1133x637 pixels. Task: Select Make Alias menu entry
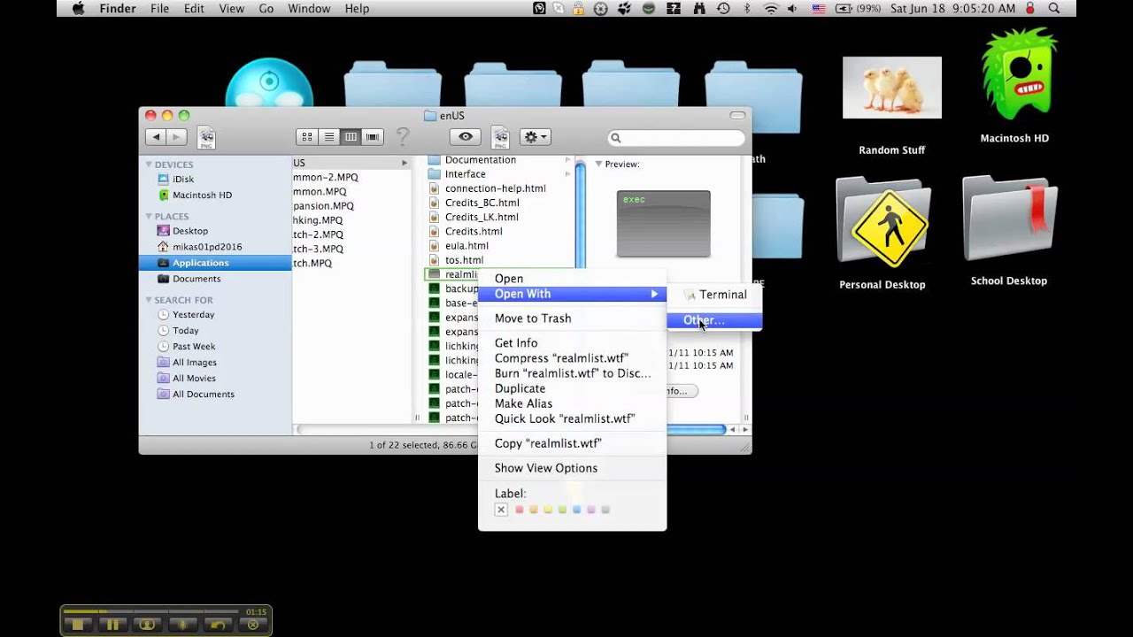tap(572, 403)
